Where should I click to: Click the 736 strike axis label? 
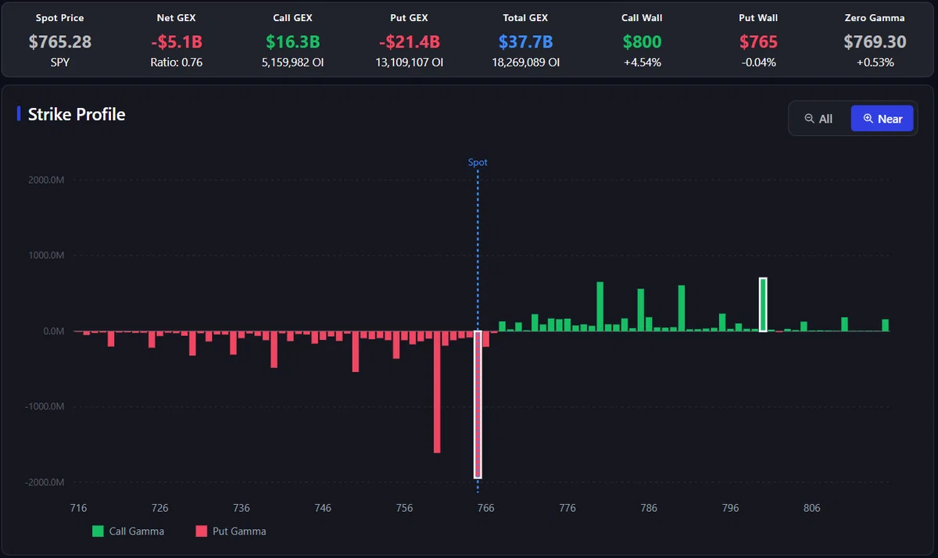(242, 508)
